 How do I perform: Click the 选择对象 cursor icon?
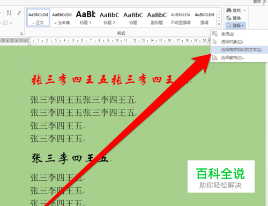(215, 42)
